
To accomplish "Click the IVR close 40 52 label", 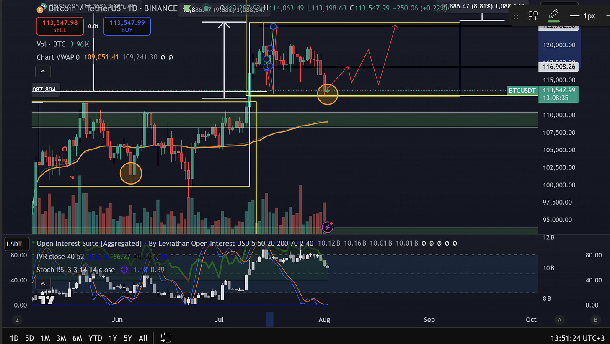I will pyautogui.click(x=60, y=256).
